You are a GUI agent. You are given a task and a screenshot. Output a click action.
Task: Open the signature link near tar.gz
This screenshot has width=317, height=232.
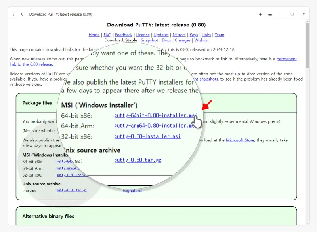[133, 191]
